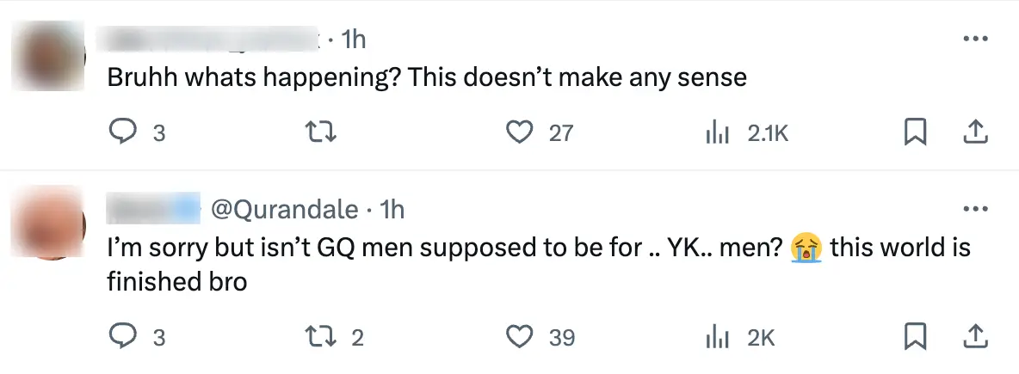Like the "doesn't make any sense" tweet
This screenshot has width=1019, height=374.
coord(518,132)
